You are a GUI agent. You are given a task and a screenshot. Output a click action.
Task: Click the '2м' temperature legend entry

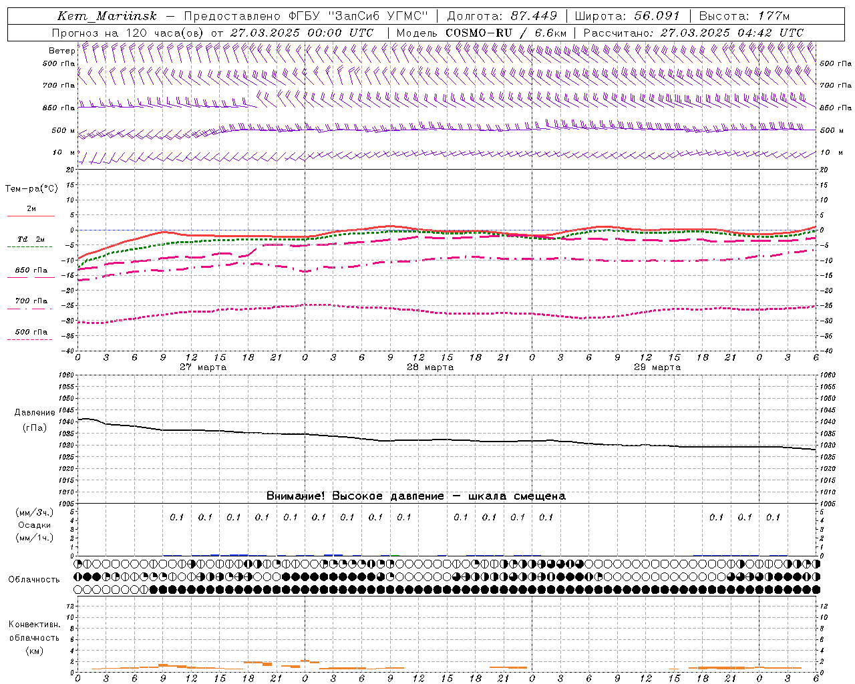[x=31, y=209]
